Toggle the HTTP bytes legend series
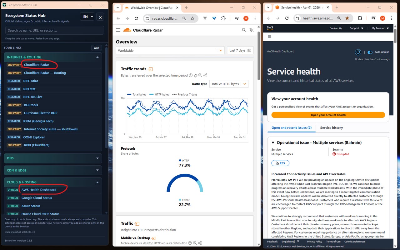This screenshot has height=250, width=400. 159,94
